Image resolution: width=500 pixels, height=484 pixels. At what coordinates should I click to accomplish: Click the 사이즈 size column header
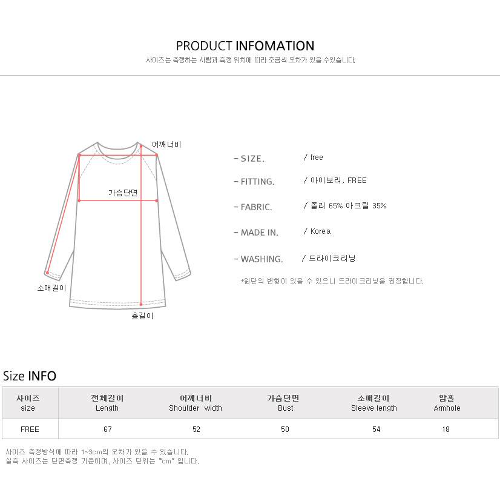(28, 403)
